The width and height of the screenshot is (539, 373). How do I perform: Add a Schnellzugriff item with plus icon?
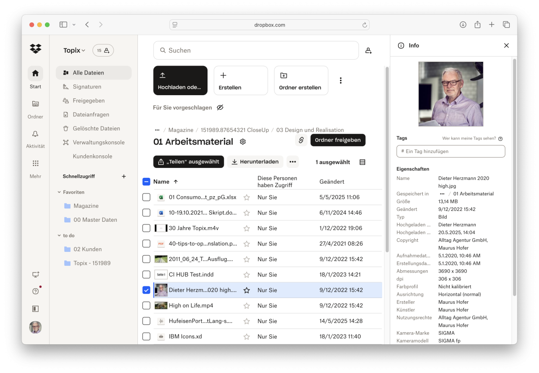[124, 176]
